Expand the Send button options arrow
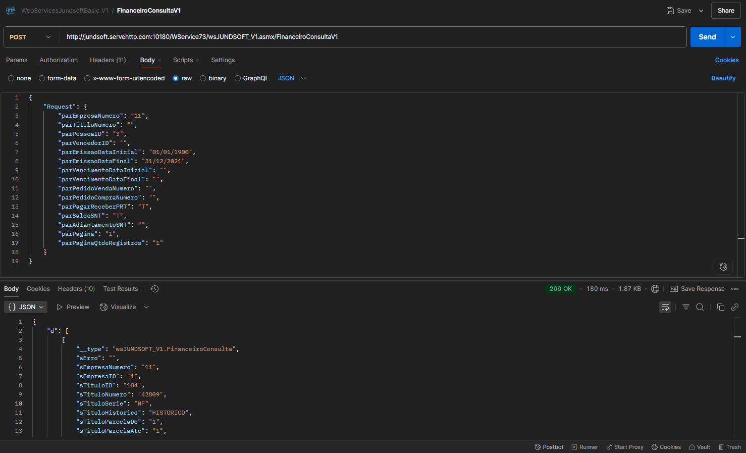Screen dimensions: 746x453 (x=732, y=37)
